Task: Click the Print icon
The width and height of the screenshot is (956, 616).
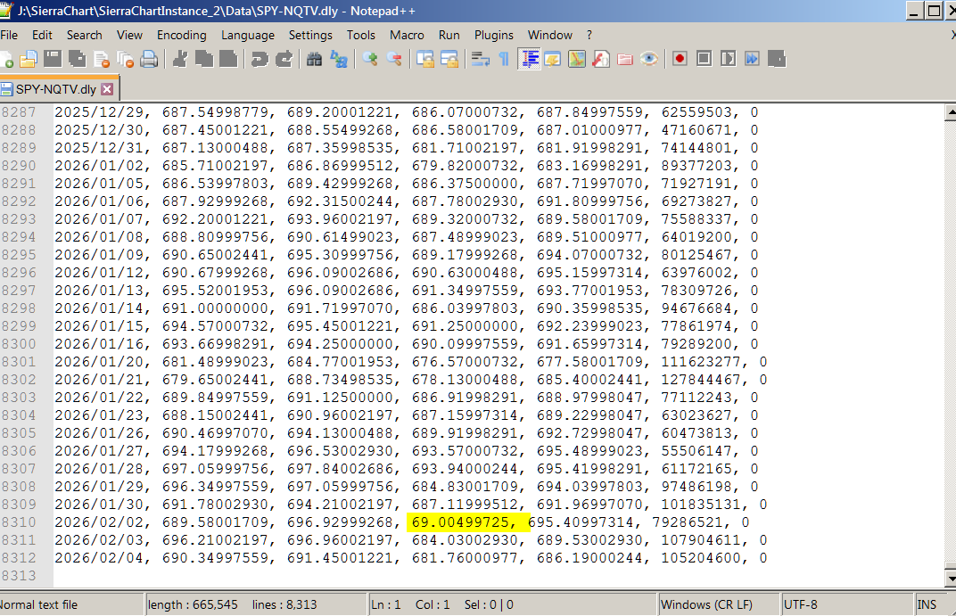Action: 149,59
